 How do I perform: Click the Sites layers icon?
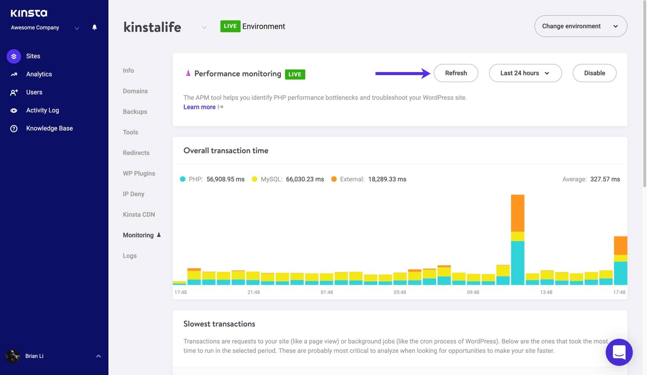14,56
